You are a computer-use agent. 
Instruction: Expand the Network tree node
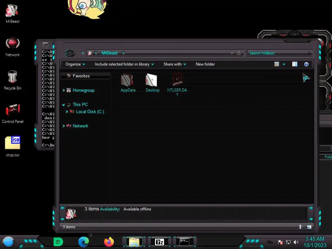[x=63, y=126]
